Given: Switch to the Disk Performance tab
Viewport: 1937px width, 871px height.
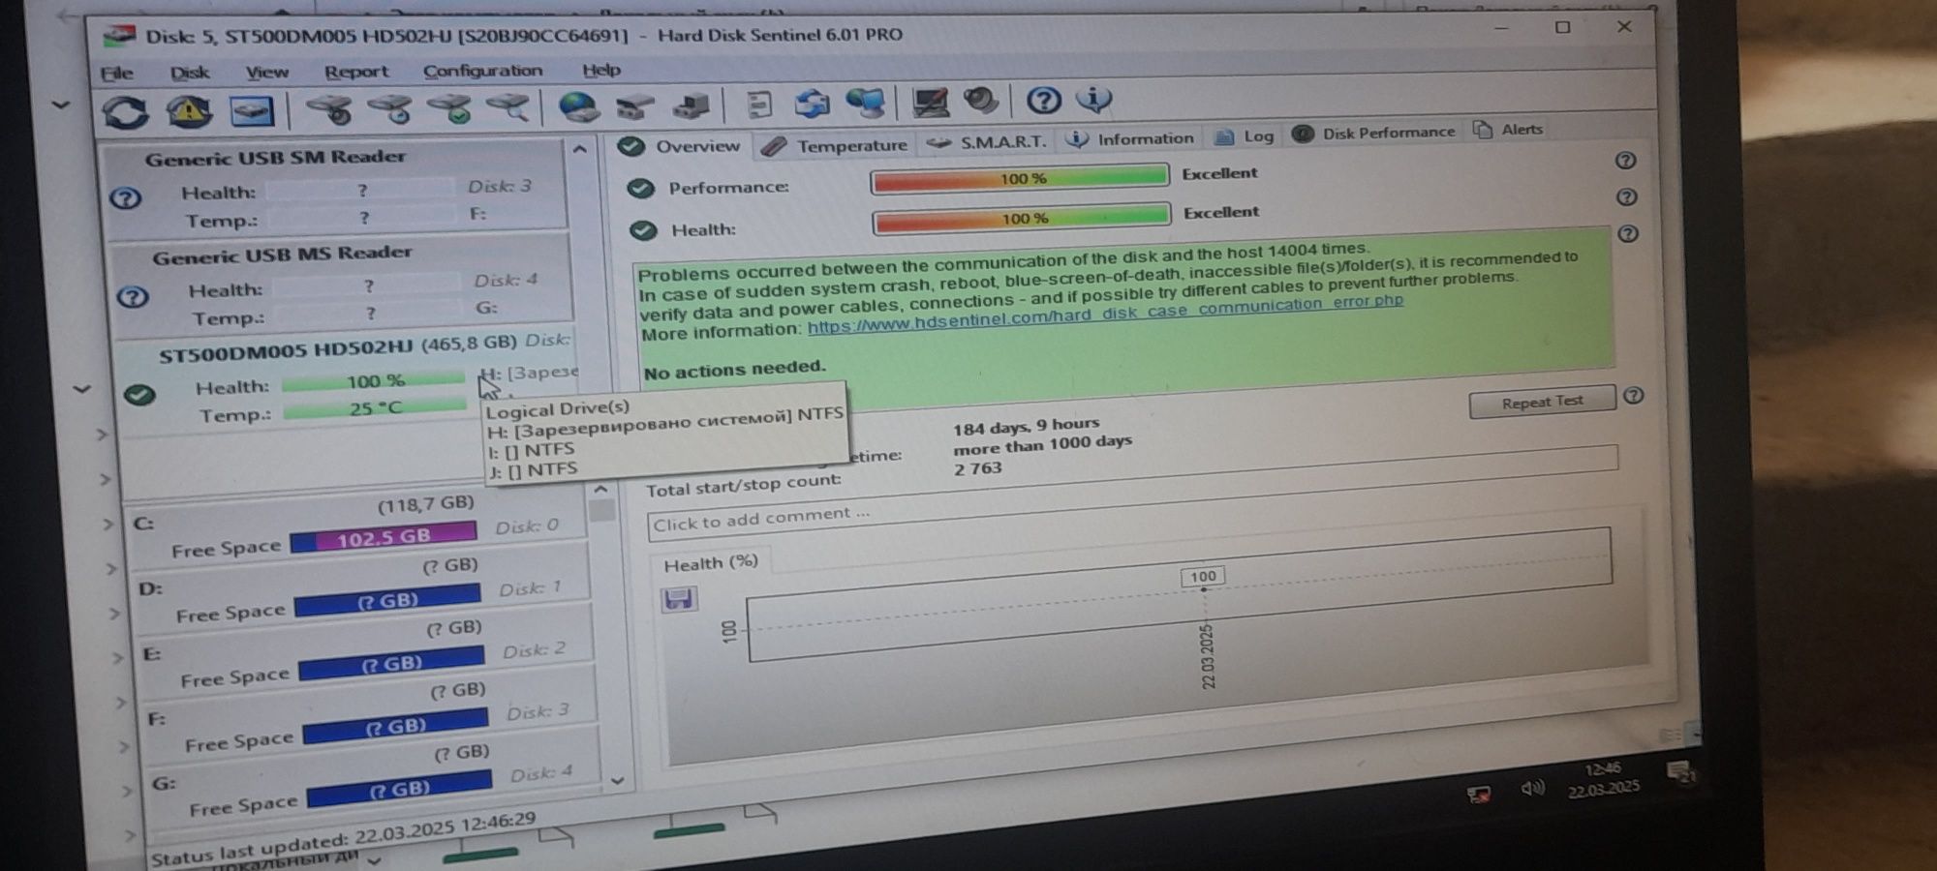Looking at the screenshot, I should [1375, 134].
